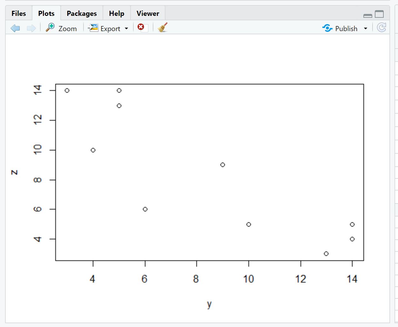Open the Export dropdown arrow
The width and height of the screenshot is (398, 327).
(x=127, y=28)
